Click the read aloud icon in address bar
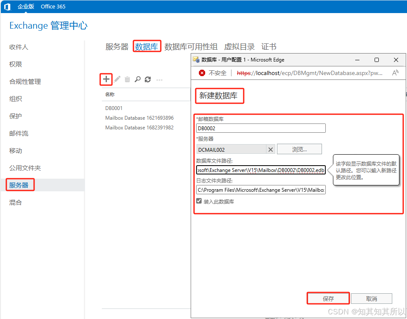 pyautogui.click(x=395, y=73)
